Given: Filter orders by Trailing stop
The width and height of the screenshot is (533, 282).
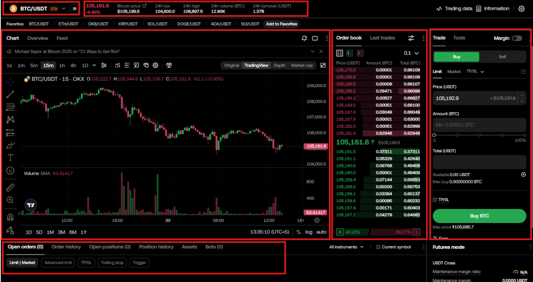Looking at the screenshot, I should [x=112, y=263].
